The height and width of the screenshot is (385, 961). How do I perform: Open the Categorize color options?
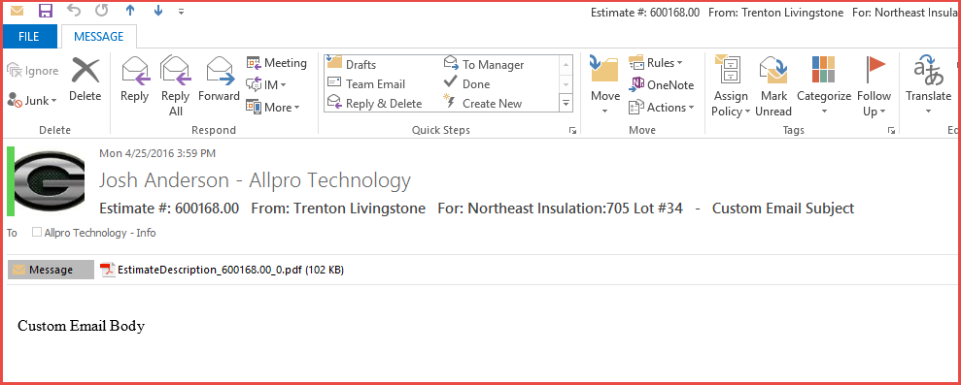[824, 85]
